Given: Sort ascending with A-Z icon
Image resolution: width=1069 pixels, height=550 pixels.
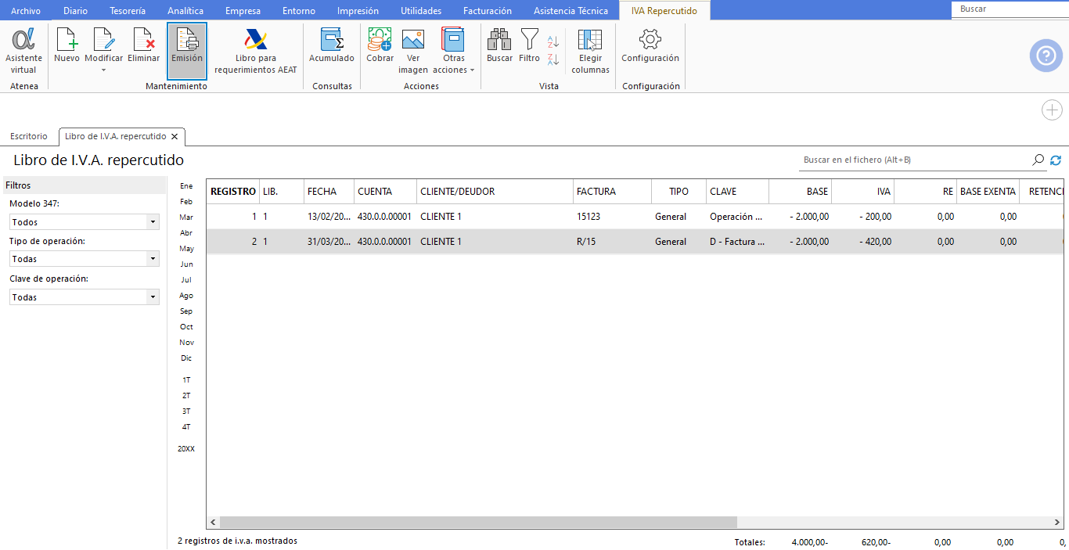Looking at the screenshot, I should pos(553,41).
